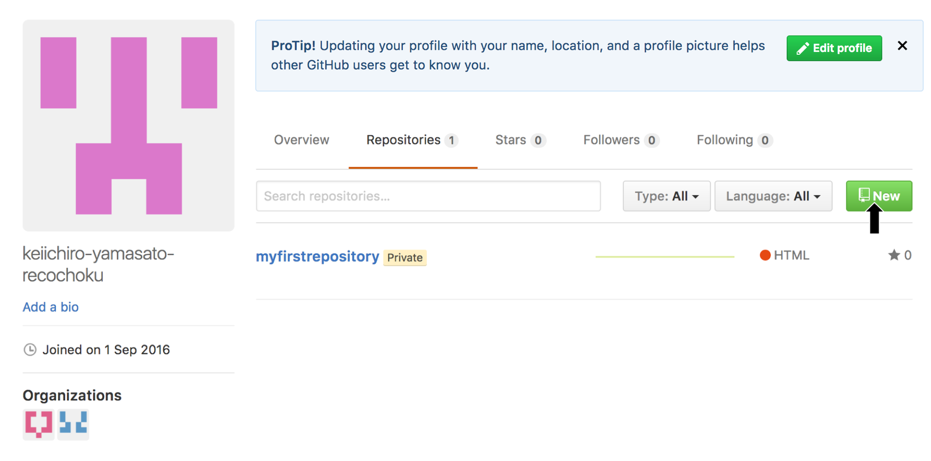View the Followers tab

click(621, 140)
